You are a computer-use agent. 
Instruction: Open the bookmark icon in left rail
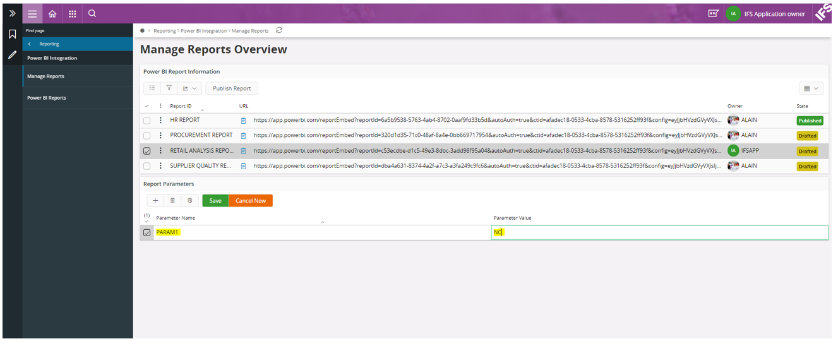pos(12,34)
